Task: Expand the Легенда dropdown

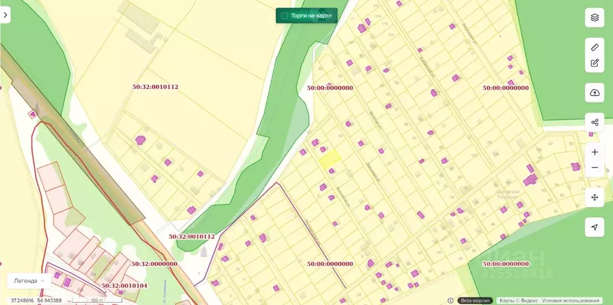Action: [x=30, y=280]
